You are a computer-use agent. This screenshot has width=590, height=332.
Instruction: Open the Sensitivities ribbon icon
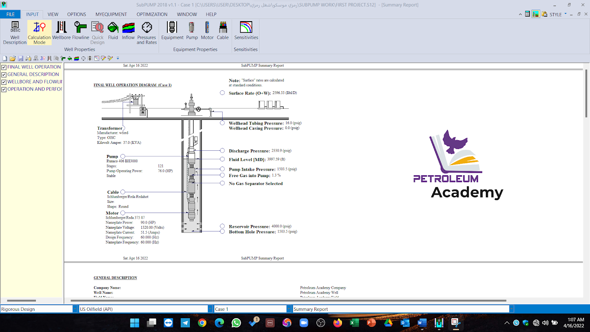pos(246,31)
